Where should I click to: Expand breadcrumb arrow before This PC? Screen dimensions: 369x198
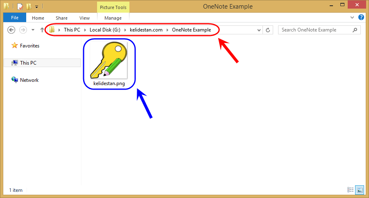point(59,30)
